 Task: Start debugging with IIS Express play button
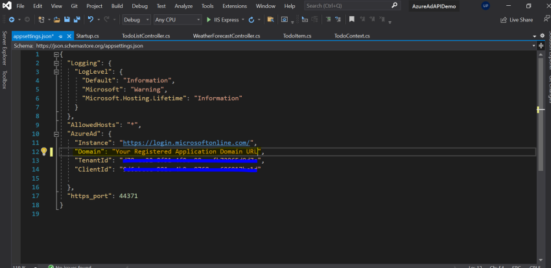pos(209,20)
